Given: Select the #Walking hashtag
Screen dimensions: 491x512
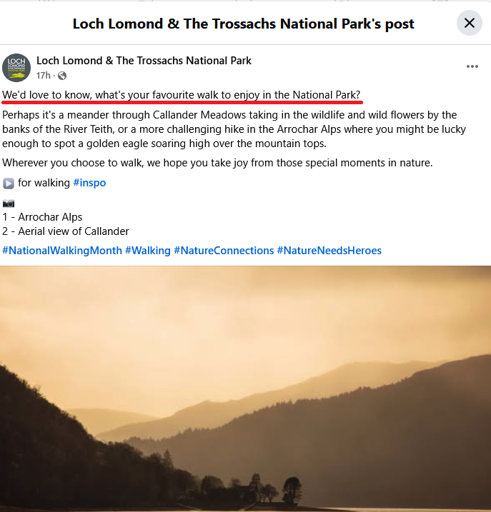Looking at the screenshot, I should [148, 251].
